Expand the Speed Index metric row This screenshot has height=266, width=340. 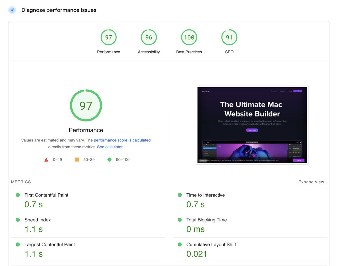[x=37, y=220]
